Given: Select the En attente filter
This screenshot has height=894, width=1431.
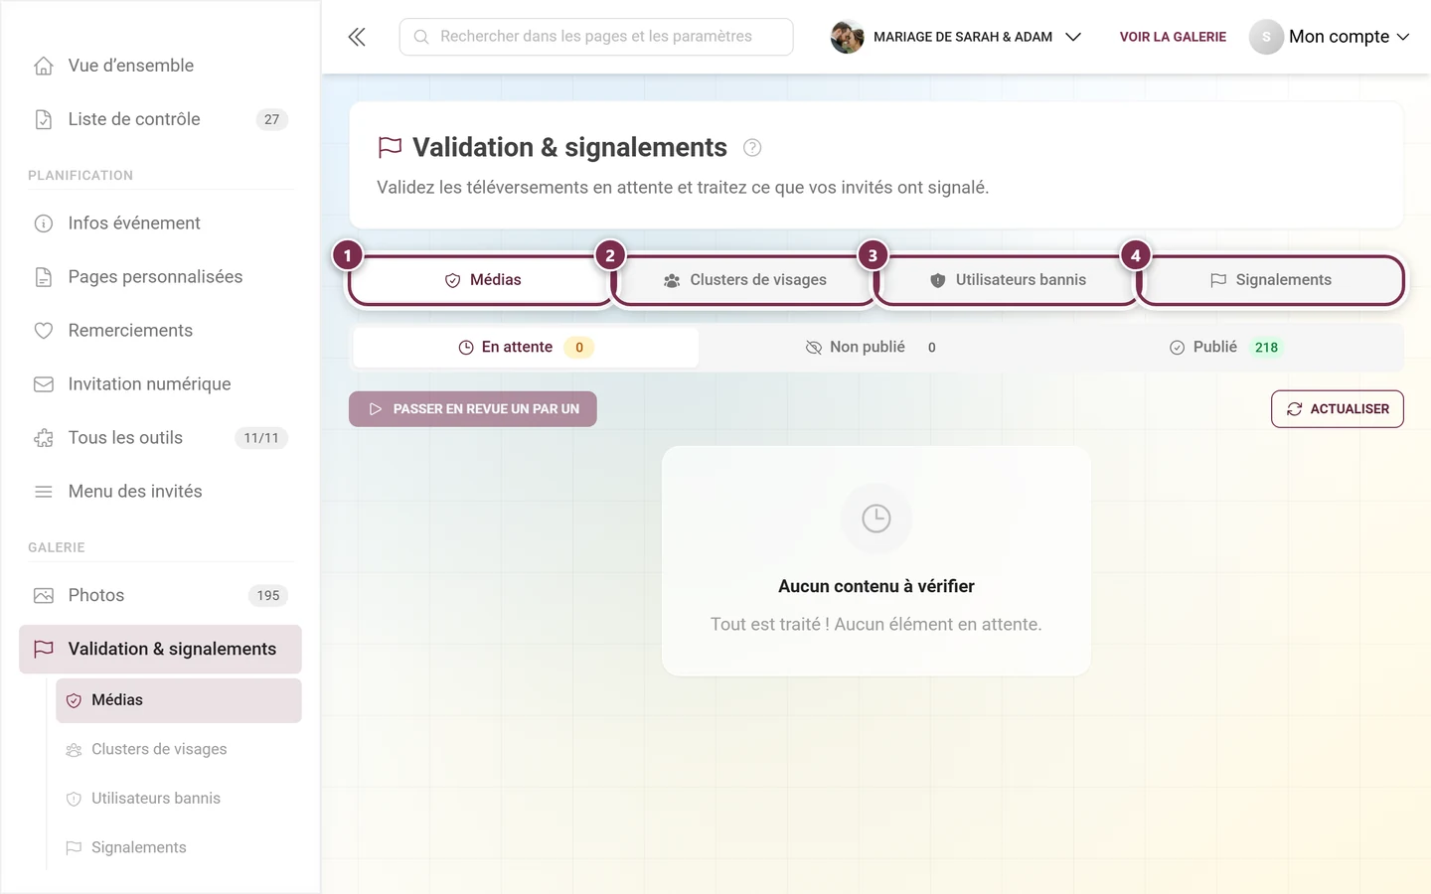Looking at the screenshot, I should point(526,348).
